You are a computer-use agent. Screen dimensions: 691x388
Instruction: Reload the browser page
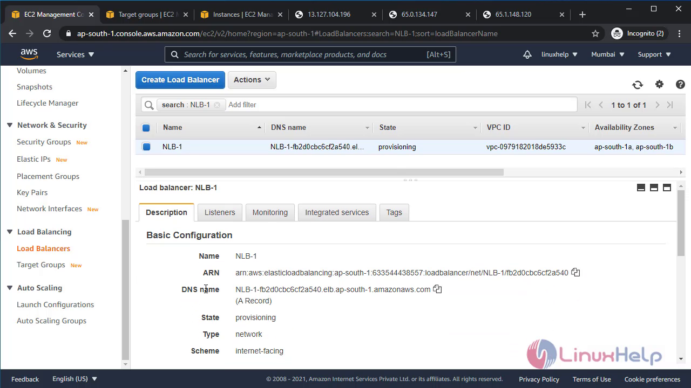(47, 33)
